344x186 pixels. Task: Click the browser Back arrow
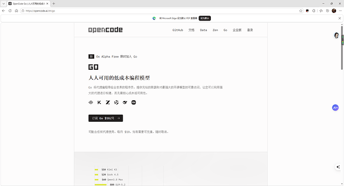pos(3,11)
